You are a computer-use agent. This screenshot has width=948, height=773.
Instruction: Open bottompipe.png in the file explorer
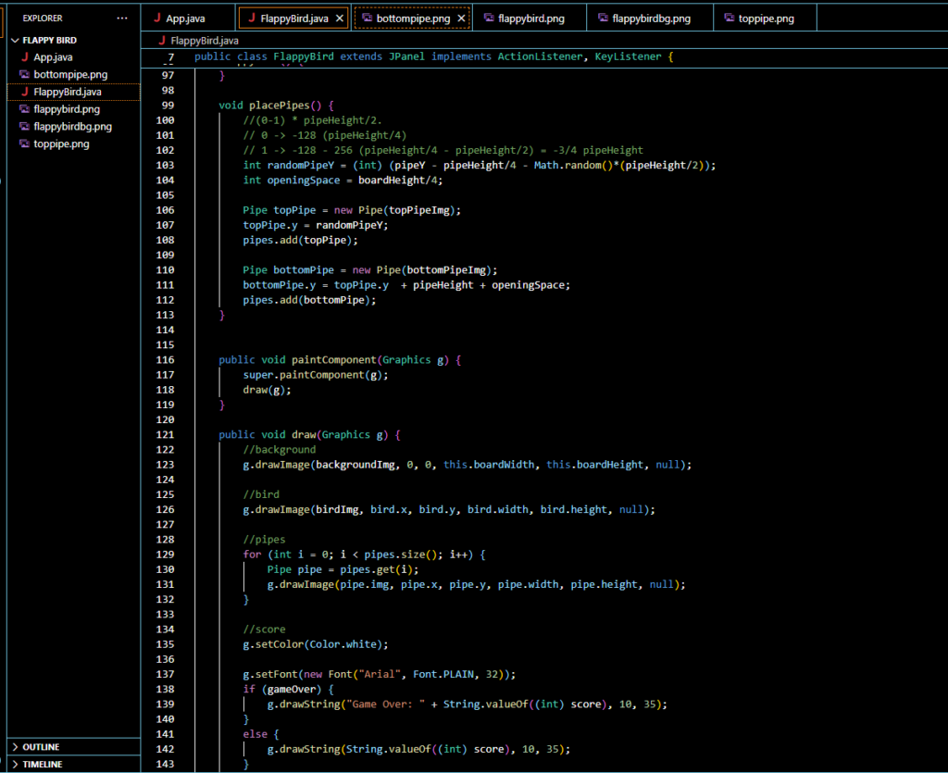pos(70,74)
